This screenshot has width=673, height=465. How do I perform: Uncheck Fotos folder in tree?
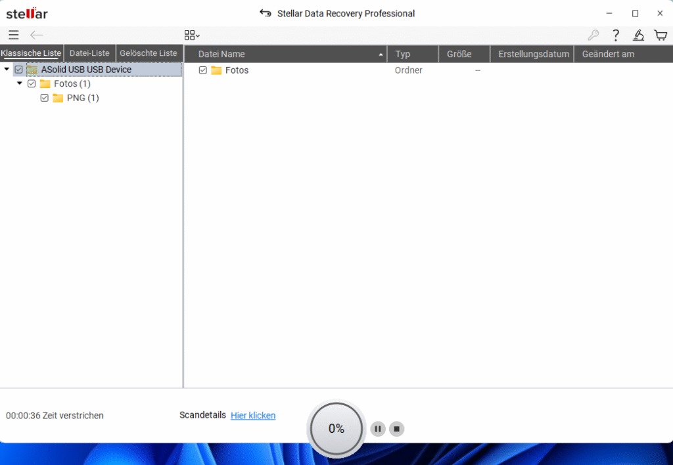click(32, 84)
